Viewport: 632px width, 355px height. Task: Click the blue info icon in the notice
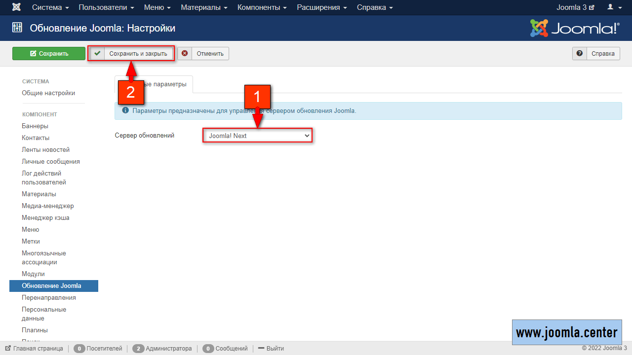click(125, 110)
